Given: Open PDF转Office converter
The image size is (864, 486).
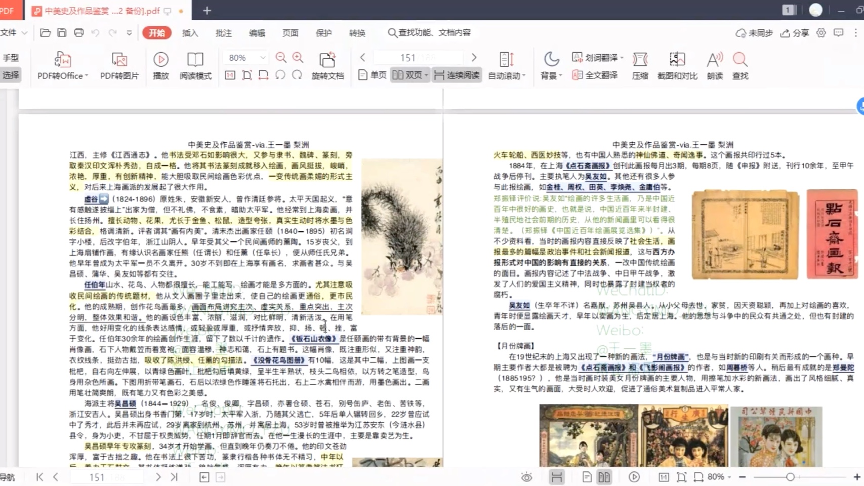Looking at the screenshot, I should pyautogui.click(x=62, y=66).
